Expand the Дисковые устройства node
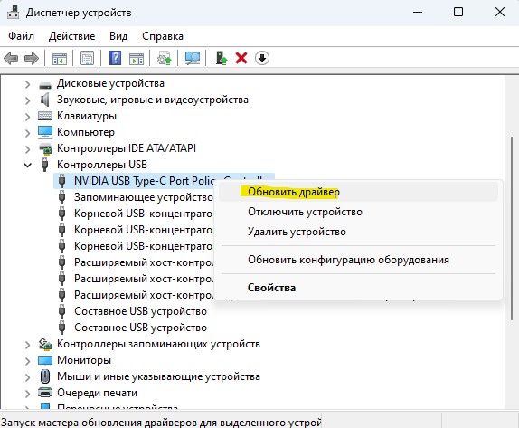 pyautogui.click(x=28, y=85)
